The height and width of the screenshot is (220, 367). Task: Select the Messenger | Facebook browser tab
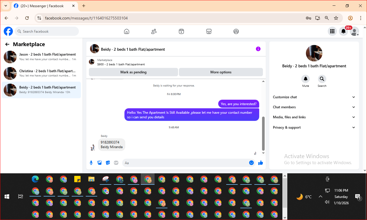pos(44,6)
